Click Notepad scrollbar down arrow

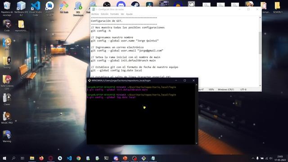click(260, 85)
